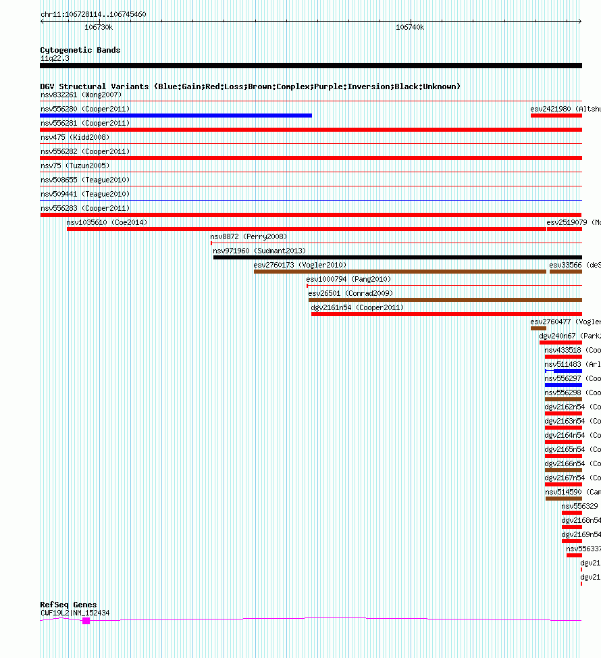
Task: Click nsv508655 (Teague2010) label
Action: pos(85,180)
